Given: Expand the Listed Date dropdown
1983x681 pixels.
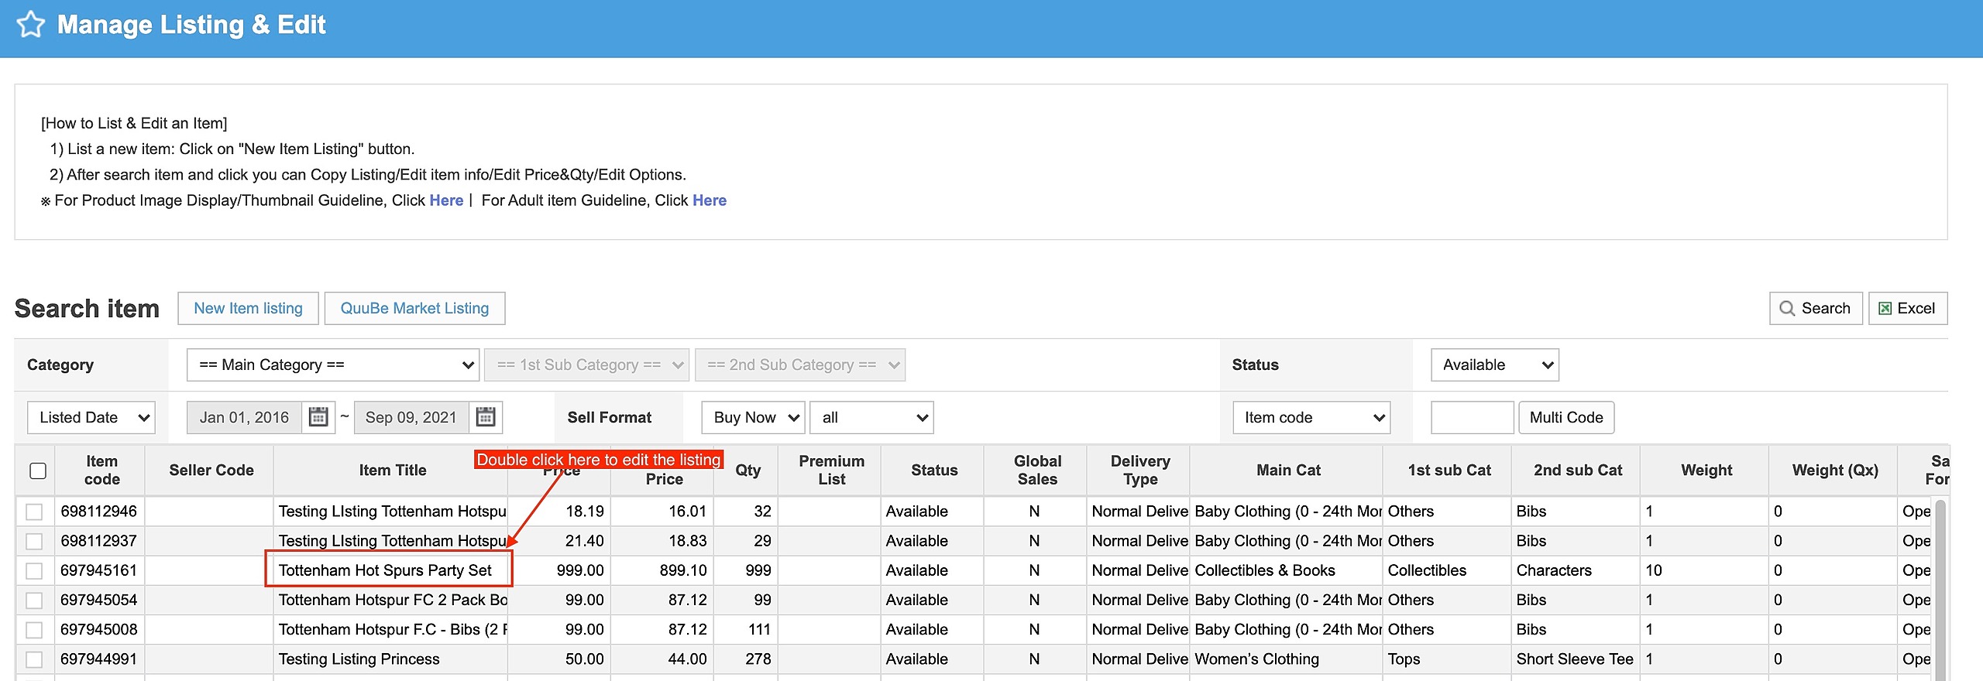Looking at the screenshot, I should [x=91, y=417].
